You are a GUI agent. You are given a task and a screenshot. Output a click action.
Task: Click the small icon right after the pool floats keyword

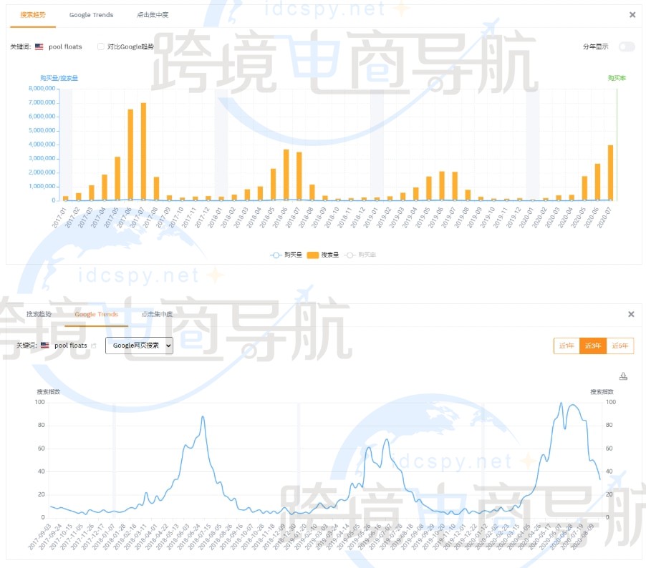[94, 346]
